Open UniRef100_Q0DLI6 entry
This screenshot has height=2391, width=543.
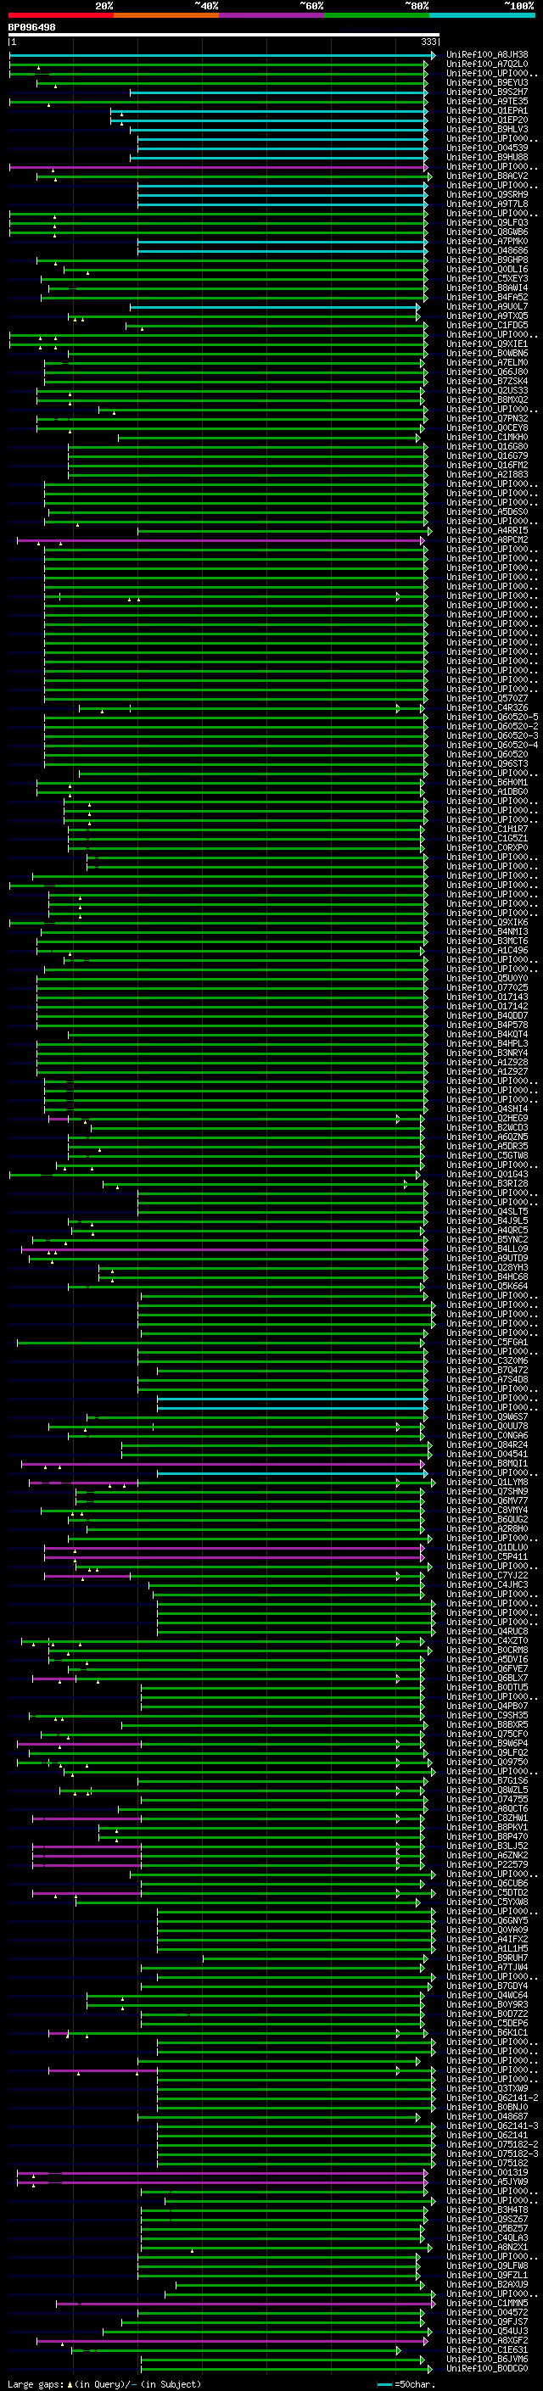(x=487, y=269)
